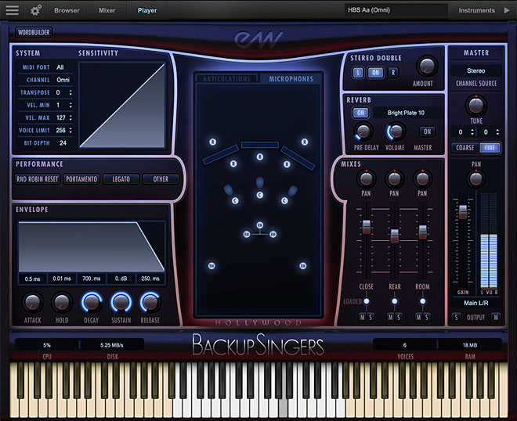Click the Rear mix volume fader
Viewport: 517px width, 421px height.
point(395,236)
